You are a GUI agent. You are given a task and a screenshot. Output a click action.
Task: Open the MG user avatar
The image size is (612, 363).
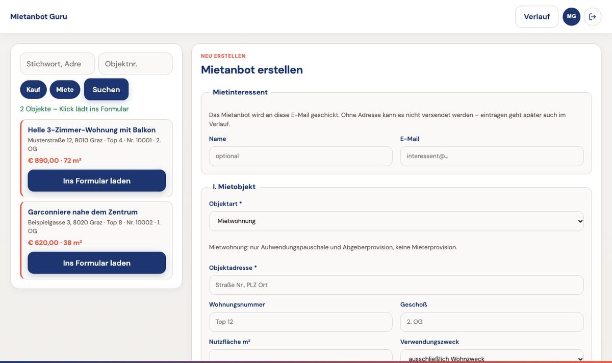coord(571,17)
